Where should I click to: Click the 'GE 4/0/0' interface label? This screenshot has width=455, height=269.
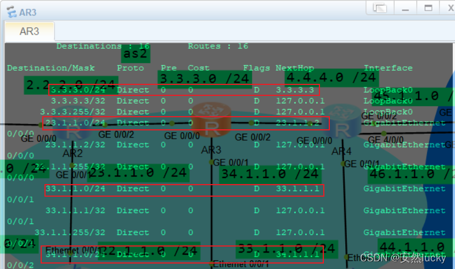coord(386,140)
